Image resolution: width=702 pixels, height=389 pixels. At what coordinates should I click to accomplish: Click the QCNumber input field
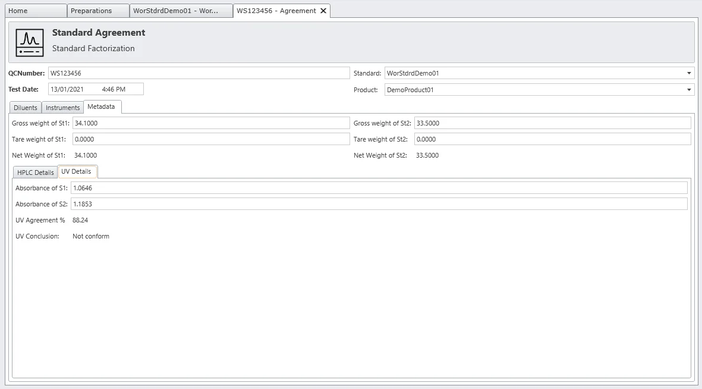[199, 73]
